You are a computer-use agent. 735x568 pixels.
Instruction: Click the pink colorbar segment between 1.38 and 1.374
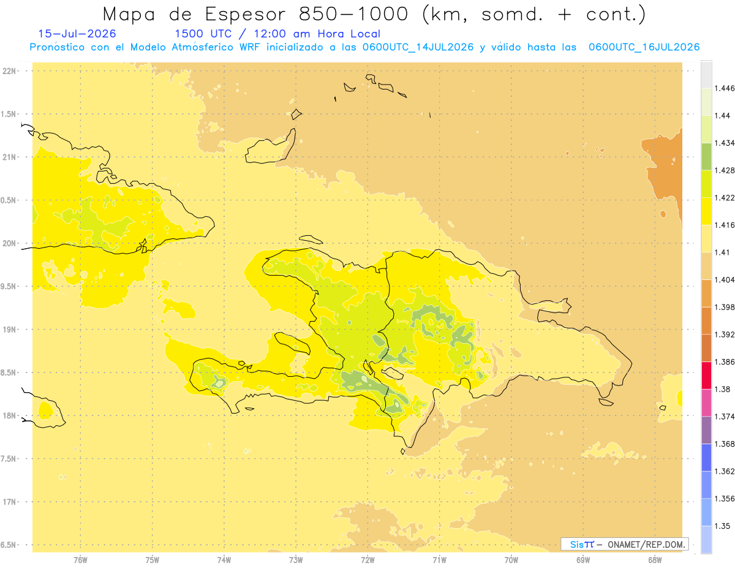point(706,403)
